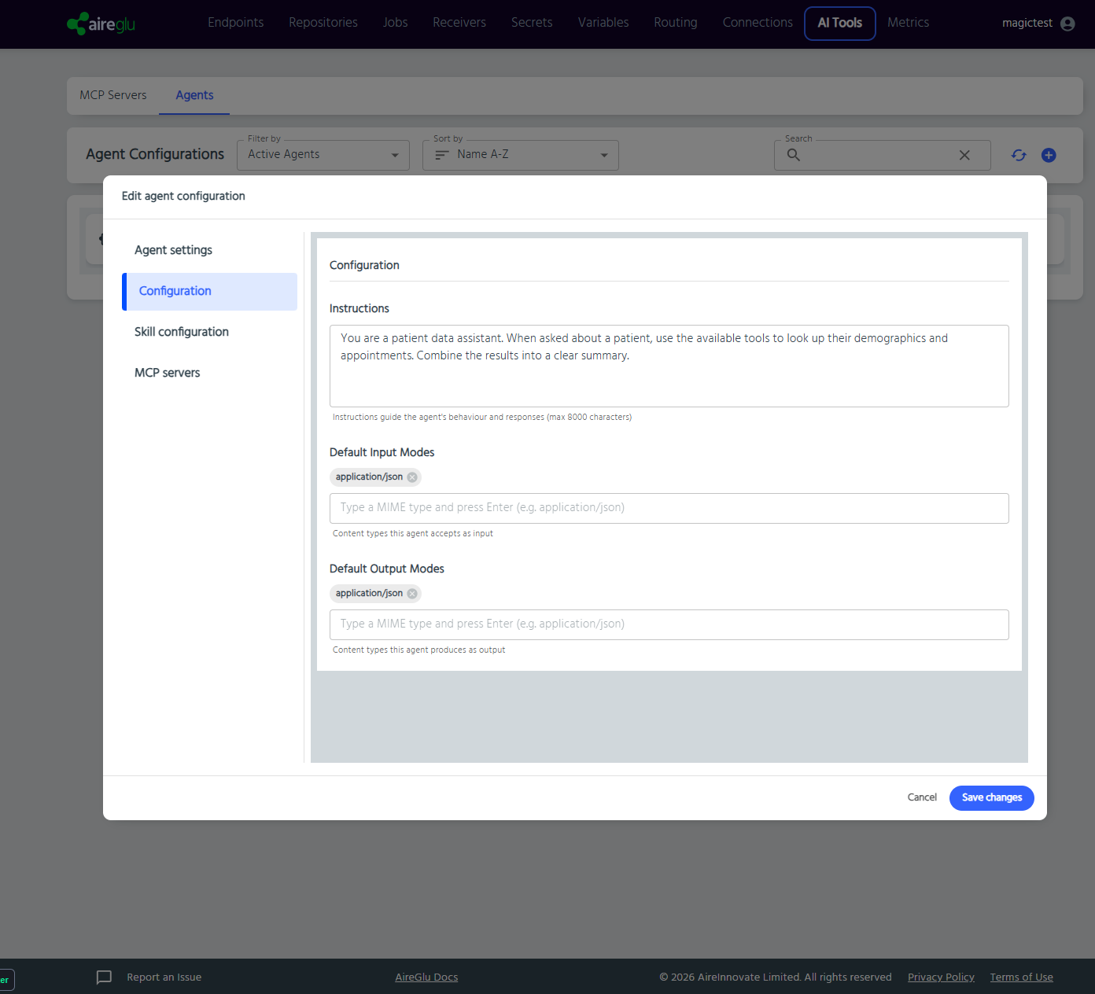Click the aireglu logo
1095x994 pixels.
[x=101, y=24]
